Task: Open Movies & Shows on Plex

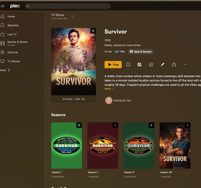Action: (17, 43)
